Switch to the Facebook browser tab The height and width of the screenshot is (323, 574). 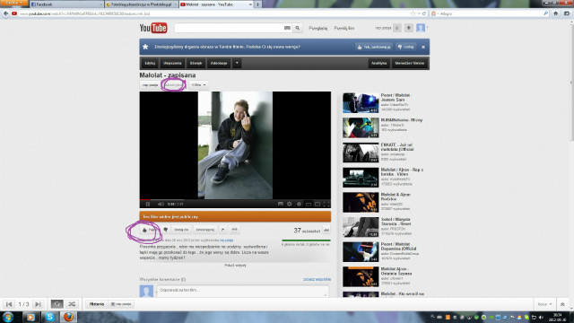pyautogui.click(x=65, y=4)
